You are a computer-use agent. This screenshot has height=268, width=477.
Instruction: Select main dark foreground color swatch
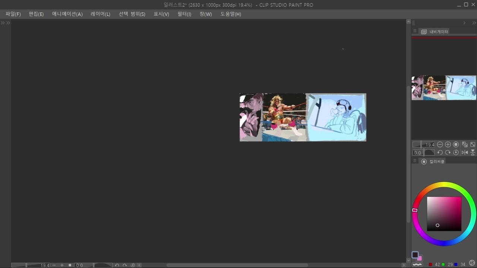pos(415,255)
